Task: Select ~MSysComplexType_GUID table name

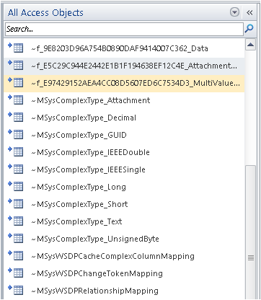Action: click(x=79, y=135)
